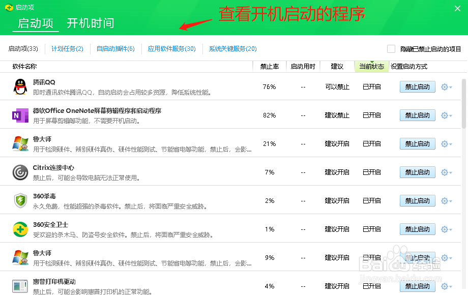Click the 已开启 status in 腾讯QQ row
This screenshot has width=468, height=295.
tap(371, 87)
